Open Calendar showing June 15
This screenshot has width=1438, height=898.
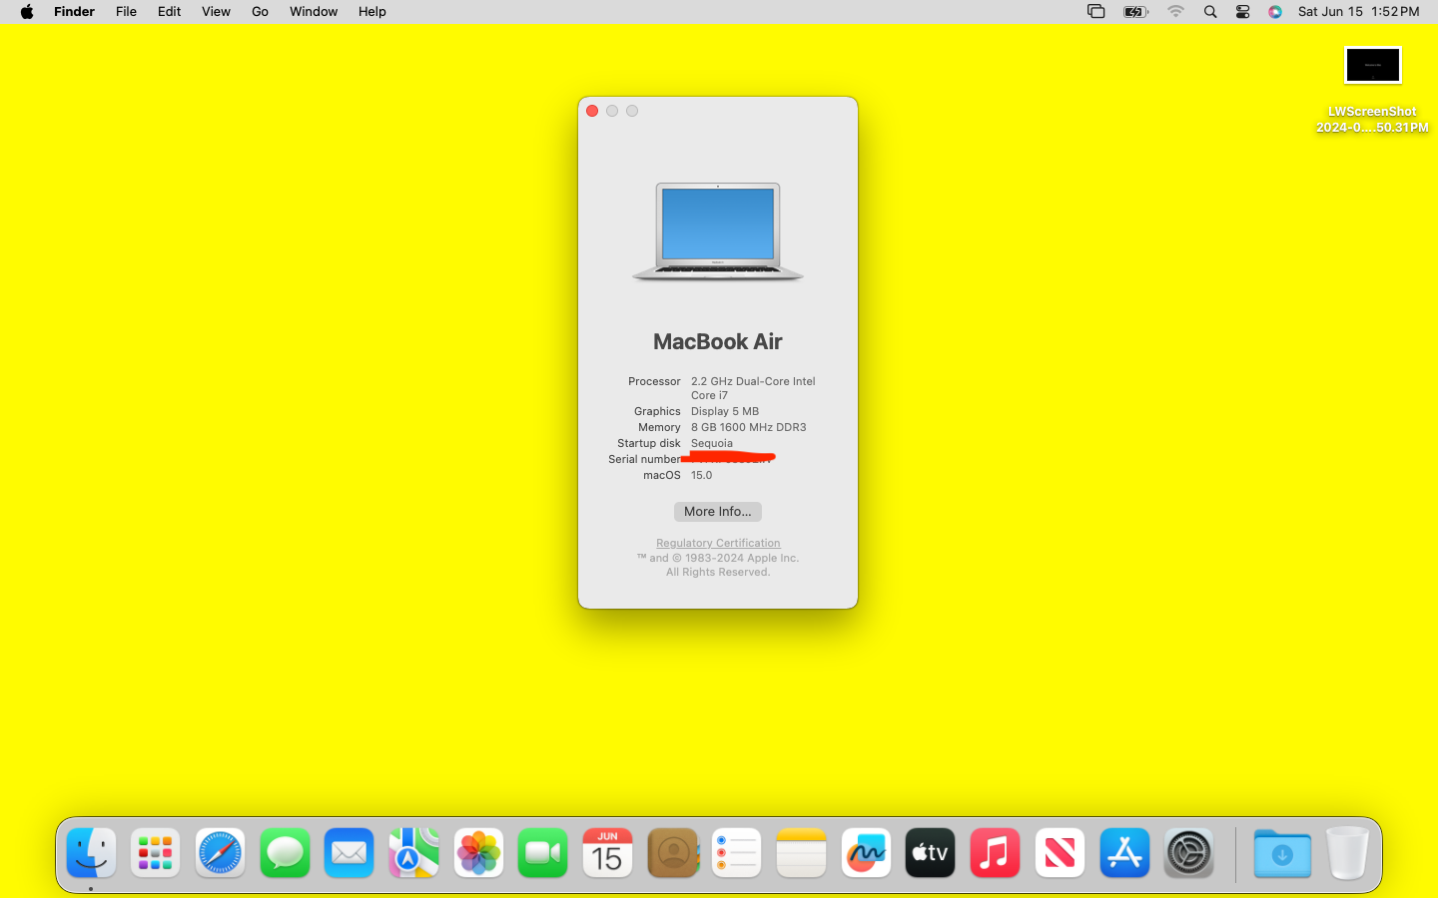[607, 853]
